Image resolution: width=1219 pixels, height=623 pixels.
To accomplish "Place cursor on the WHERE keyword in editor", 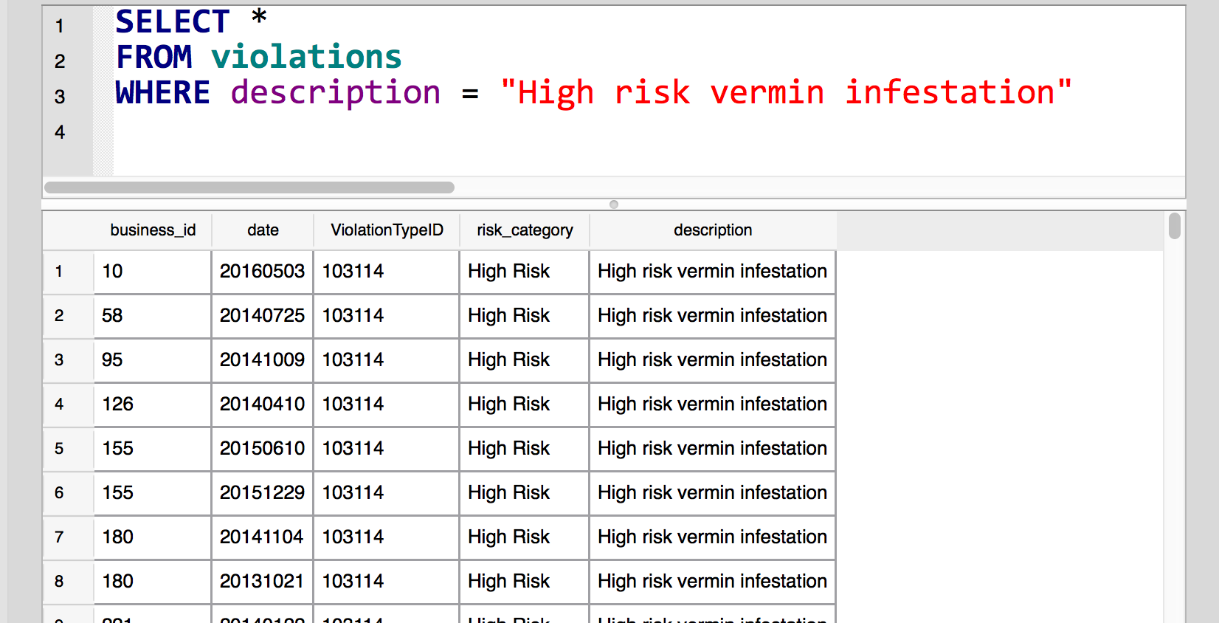I will tap(163, 93).
